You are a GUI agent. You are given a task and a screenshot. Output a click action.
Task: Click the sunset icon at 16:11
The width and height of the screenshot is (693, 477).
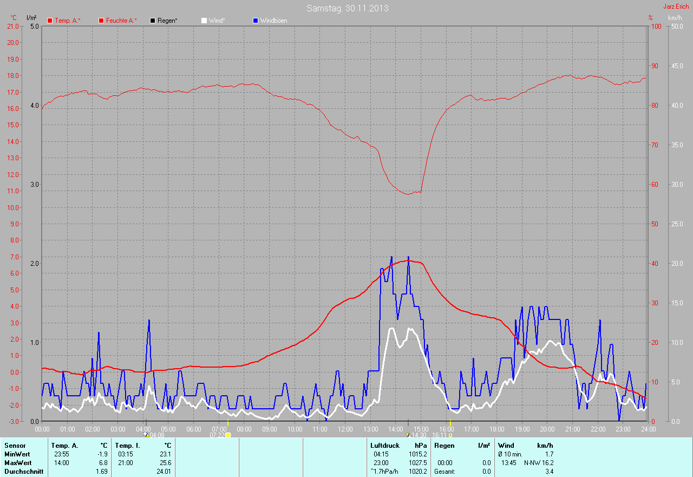click(x=450, y=435)
